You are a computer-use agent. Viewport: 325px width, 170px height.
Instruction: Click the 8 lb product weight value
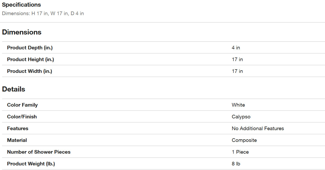tap(236, 164)
